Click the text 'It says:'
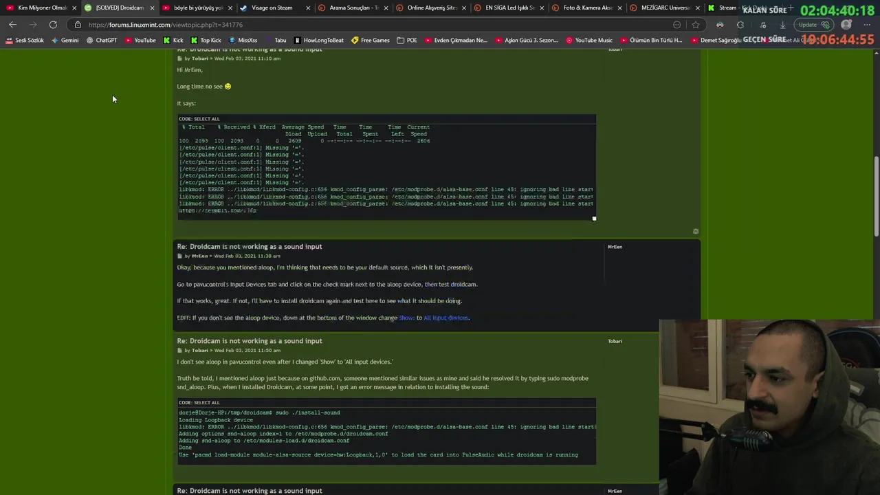Viewport: 880px width, 495px height. 186,104
